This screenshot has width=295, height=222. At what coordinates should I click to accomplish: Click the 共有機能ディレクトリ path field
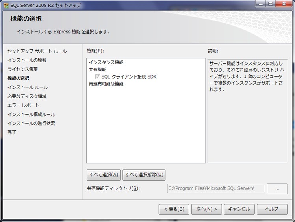(x=216, y=188)
